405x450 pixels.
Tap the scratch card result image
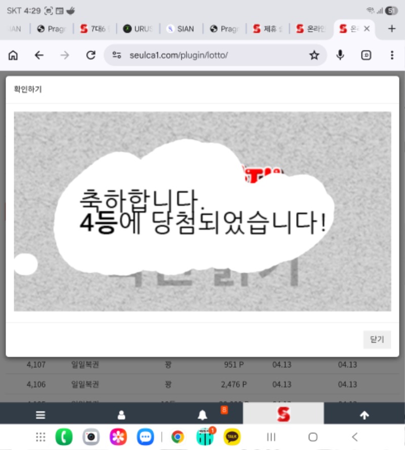202,211
